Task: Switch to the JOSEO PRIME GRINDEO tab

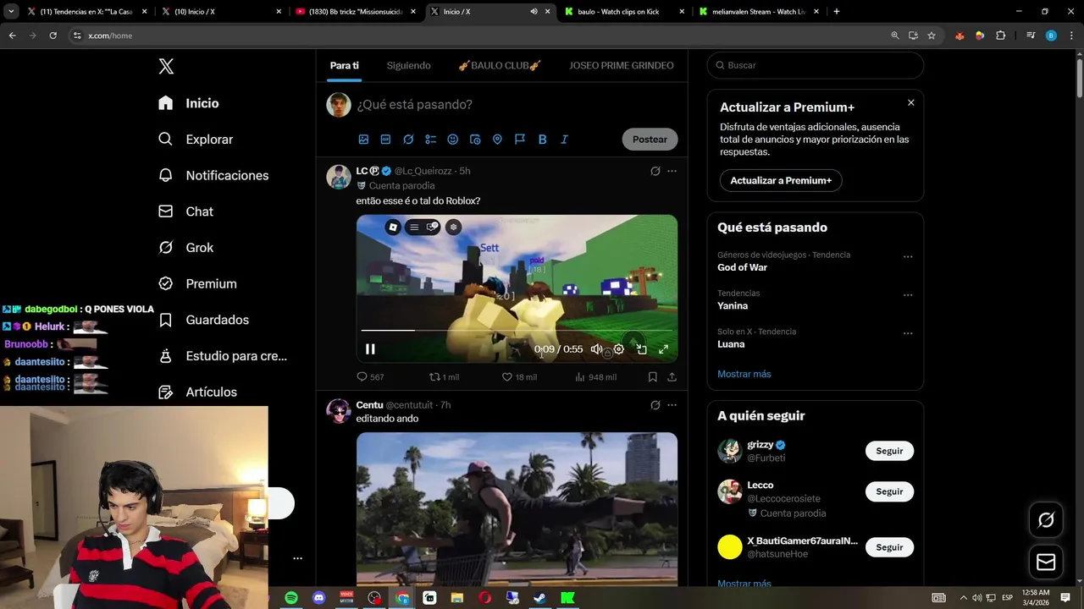Action: pos(622,65)
